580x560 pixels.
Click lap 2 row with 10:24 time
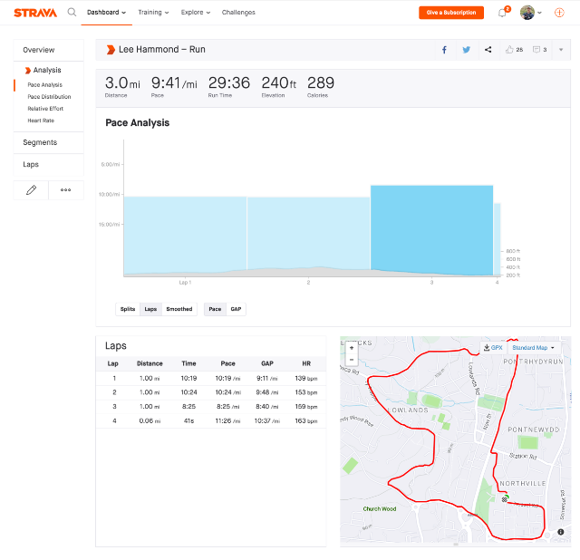tap(211, 392)
